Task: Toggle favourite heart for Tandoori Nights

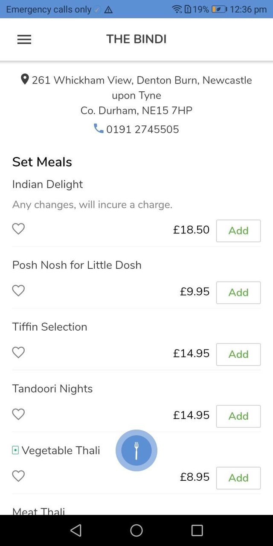Action: tap(18, 415)
